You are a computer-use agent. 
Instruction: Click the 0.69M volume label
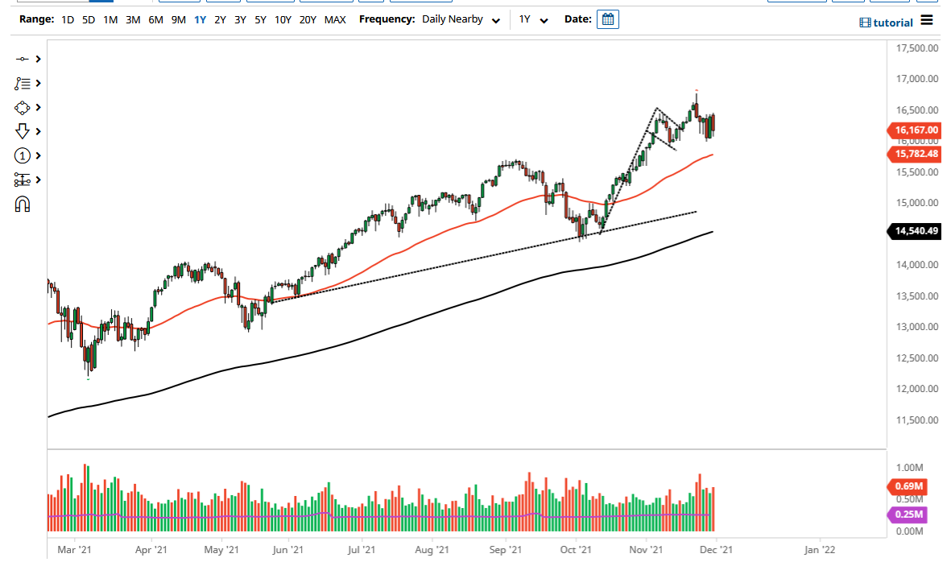(x=908, y=487)
